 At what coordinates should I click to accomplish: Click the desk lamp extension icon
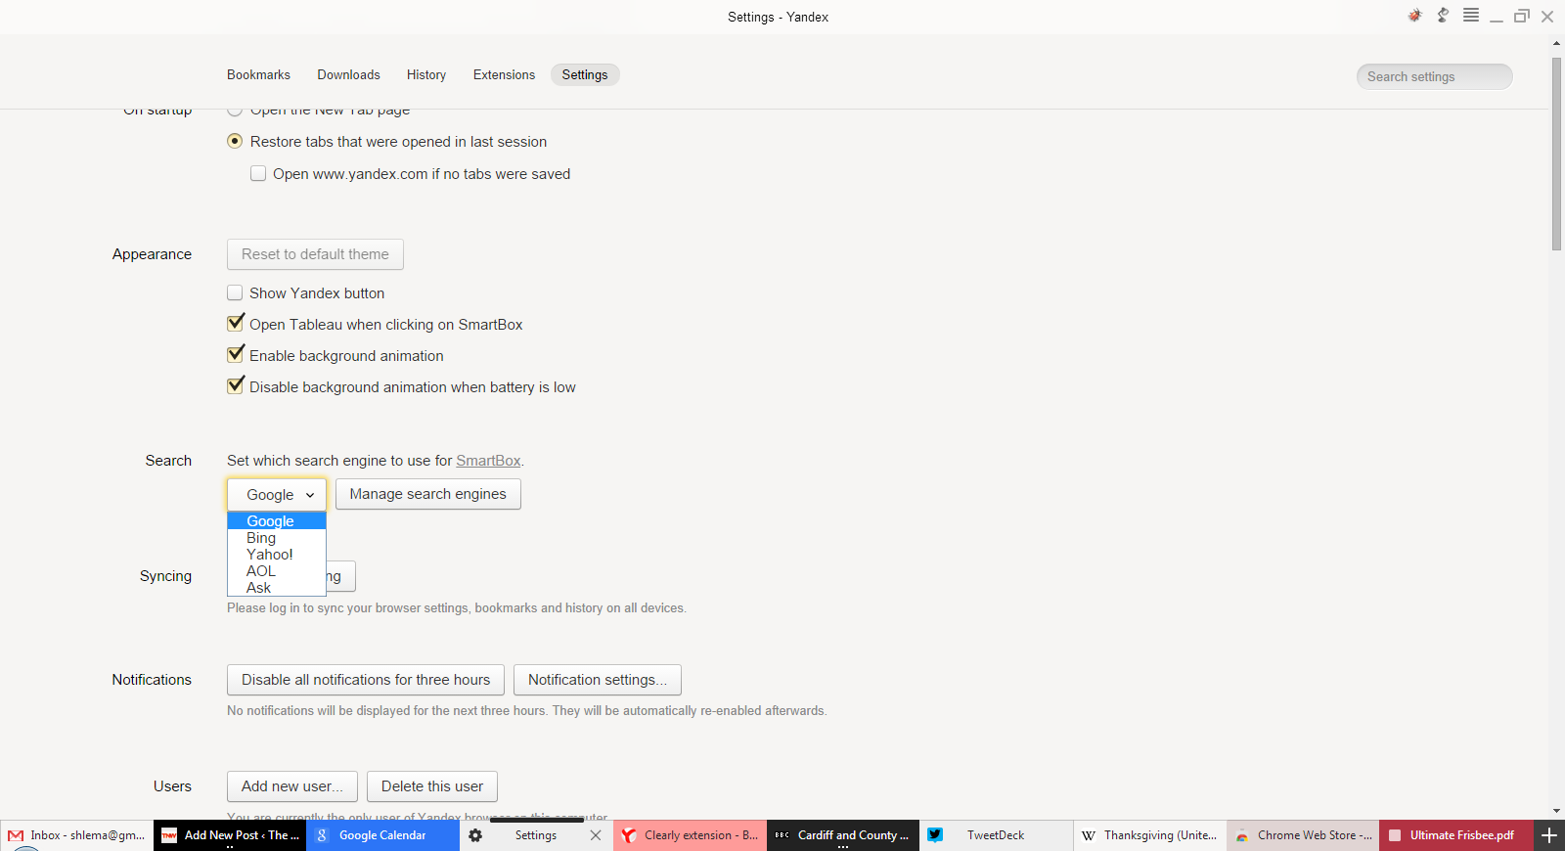click(1443, 15)
